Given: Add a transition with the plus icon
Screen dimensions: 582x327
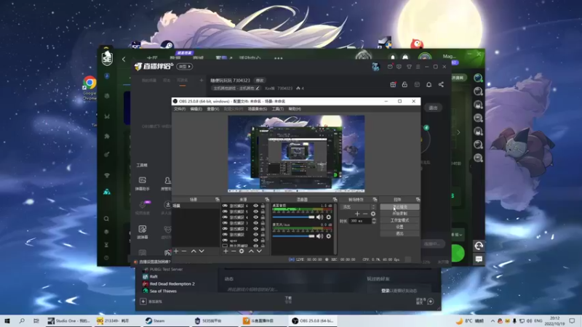Looking at the screenshot, I should [x=357, y=214].
